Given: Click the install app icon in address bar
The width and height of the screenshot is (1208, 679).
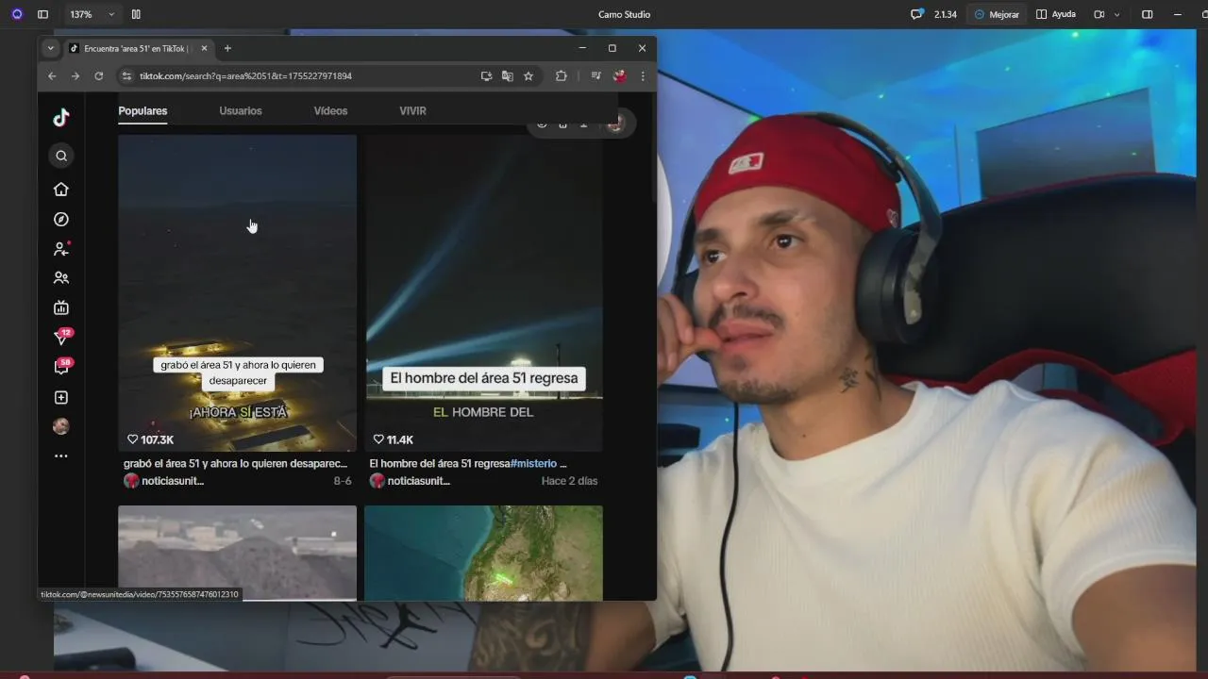Looking at the screenshot, I should (486, 75).
